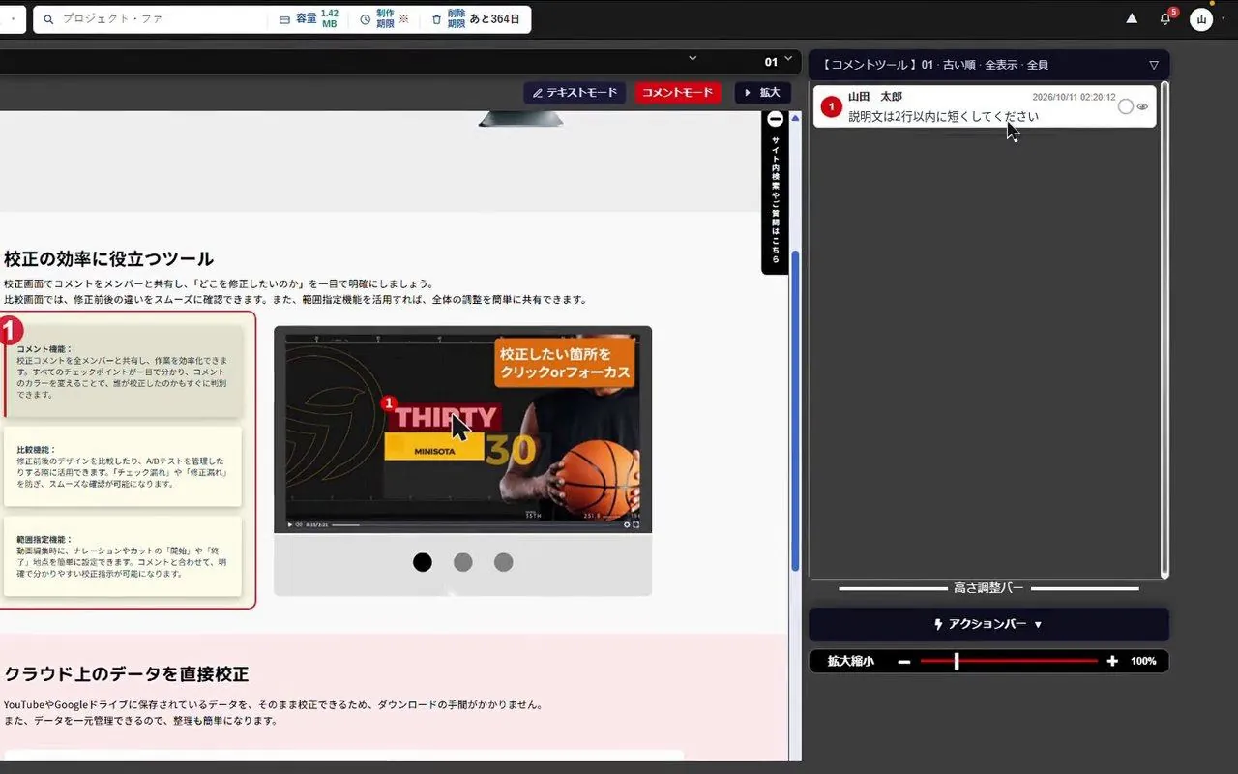Click the 拡大 button
The image size is (1238, 774).
point(763,92)
